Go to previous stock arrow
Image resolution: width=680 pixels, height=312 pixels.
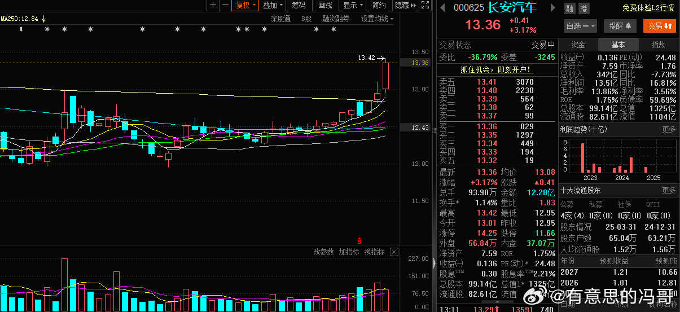point(442,7)
